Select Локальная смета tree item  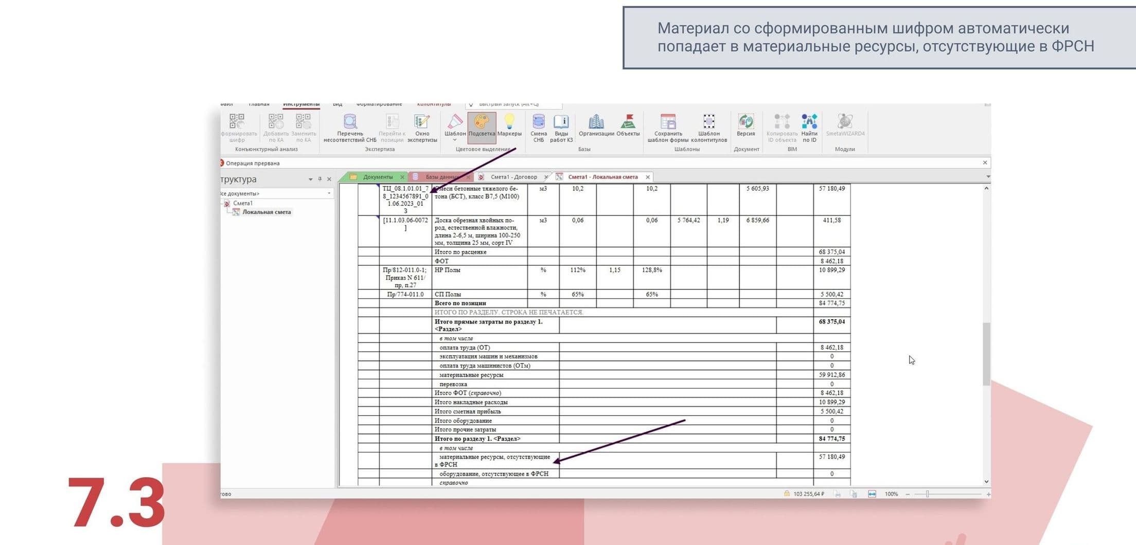click(267, 212)
